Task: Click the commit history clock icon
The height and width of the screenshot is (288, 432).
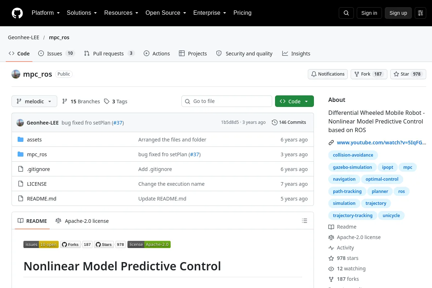Action: tap(275, 122)
